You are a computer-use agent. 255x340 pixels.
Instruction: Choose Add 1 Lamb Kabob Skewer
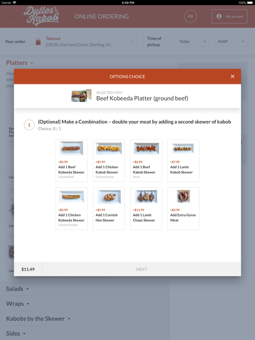183,161
